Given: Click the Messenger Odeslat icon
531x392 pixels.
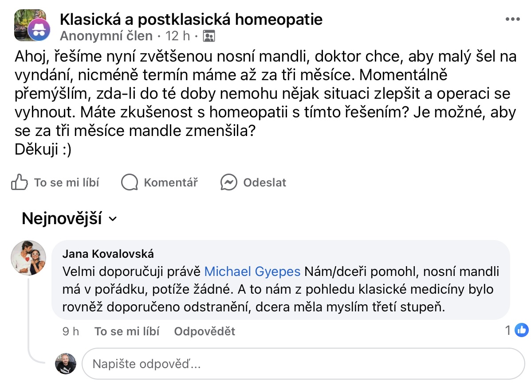Looking at the screenshot, I should (229, 182).
